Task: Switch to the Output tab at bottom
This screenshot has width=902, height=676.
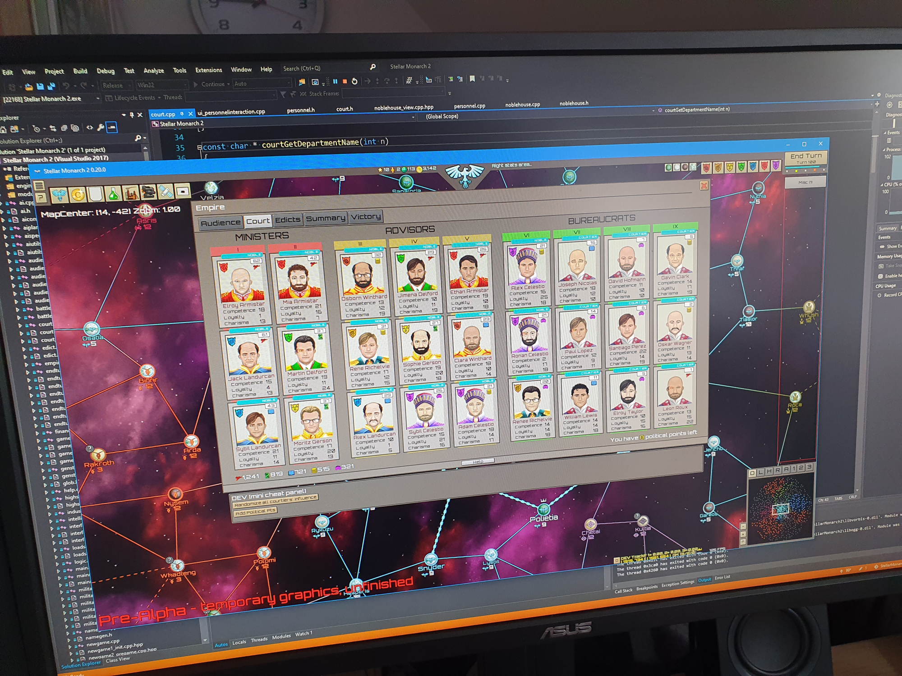Action: [x=704, y=580]
